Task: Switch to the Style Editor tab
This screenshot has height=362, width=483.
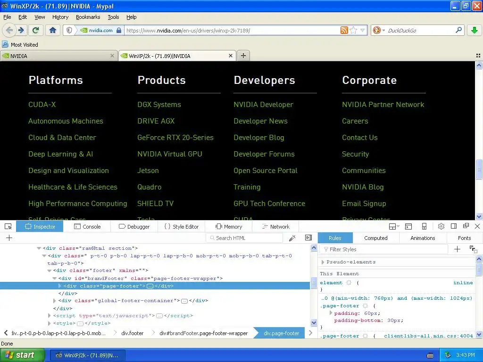Action: point(182,227)
